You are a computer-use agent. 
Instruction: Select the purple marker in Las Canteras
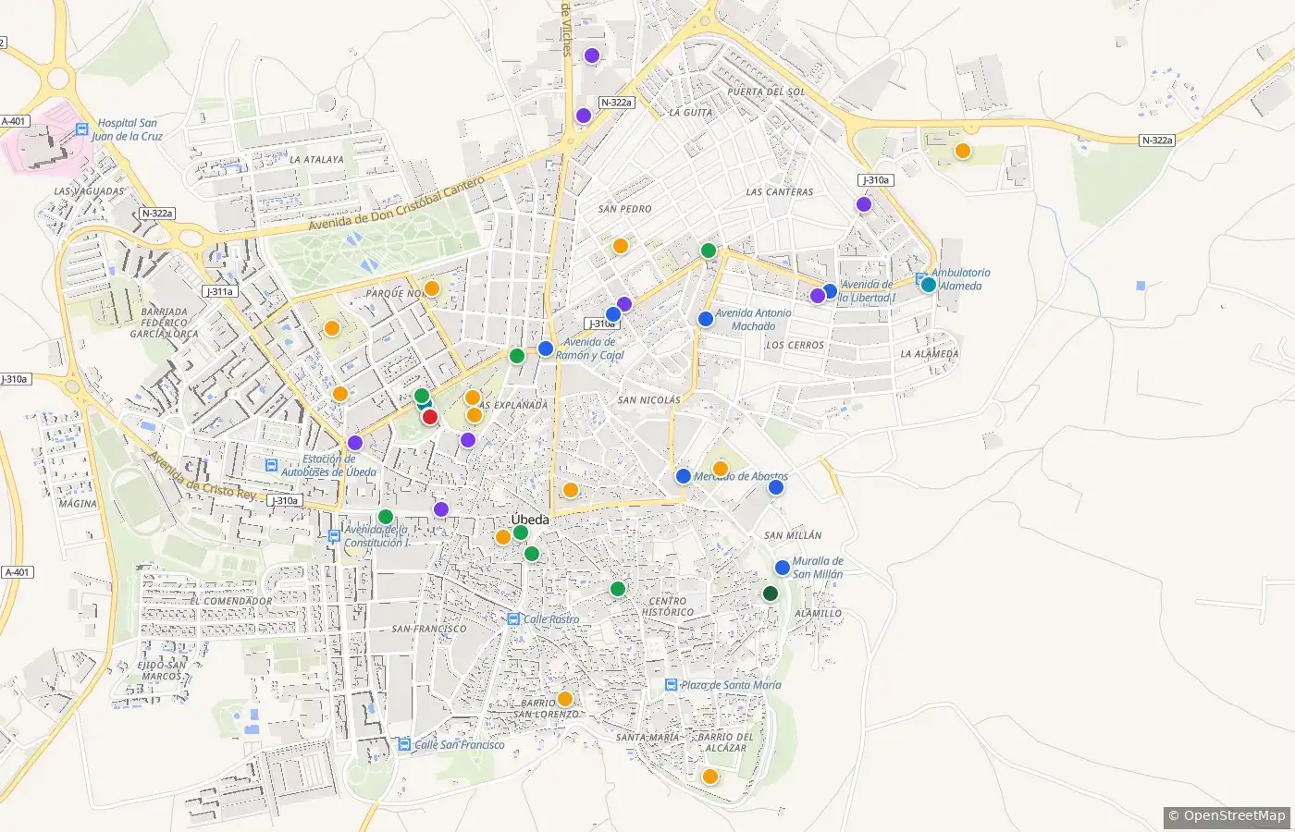[864, 204]
